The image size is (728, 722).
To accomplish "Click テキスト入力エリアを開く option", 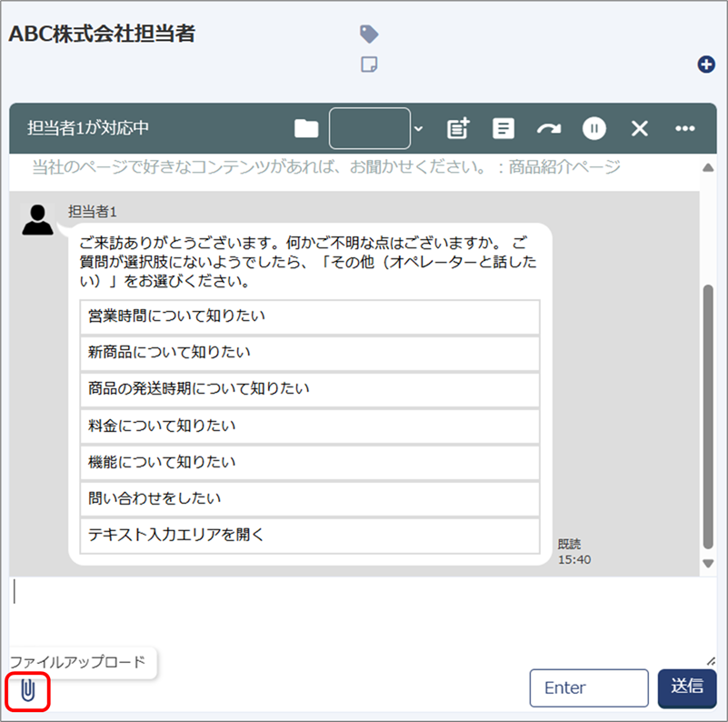I will pyautogui.click(x=310, y=536).
